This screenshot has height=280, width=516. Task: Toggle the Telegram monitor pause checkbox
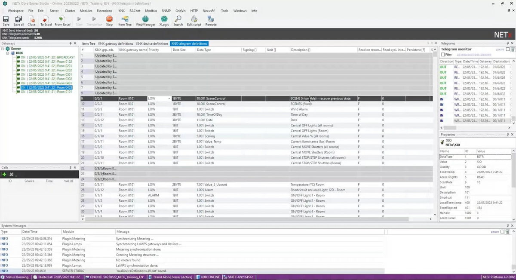tap(508, 49)
